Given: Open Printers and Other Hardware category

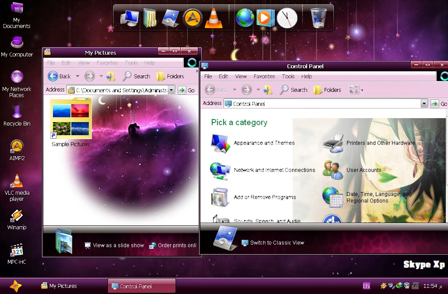Looking at the screenshot, I should pyautogui.click(x=368, y=143).
